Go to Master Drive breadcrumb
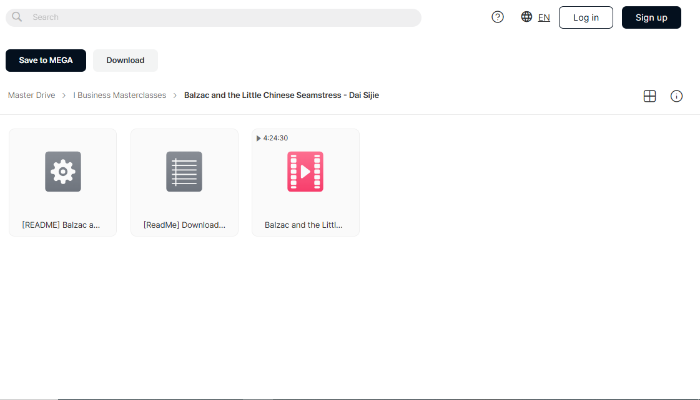This screenshot has height=400, width=700. [32, 95]
